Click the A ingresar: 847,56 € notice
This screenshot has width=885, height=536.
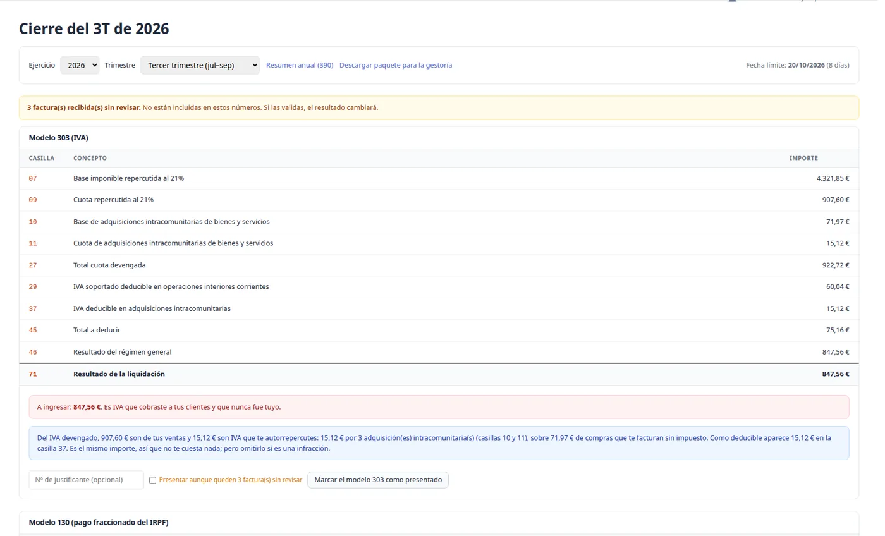[x=439, y=407]
